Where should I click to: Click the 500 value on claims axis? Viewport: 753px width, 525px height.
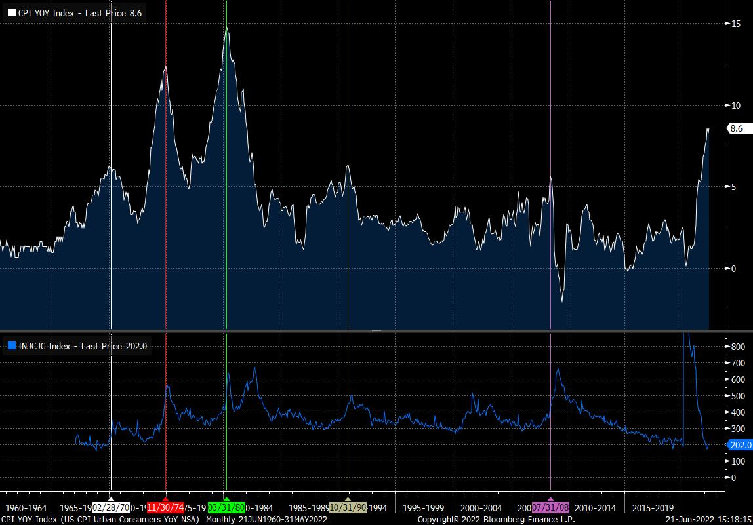click(738, 396)
